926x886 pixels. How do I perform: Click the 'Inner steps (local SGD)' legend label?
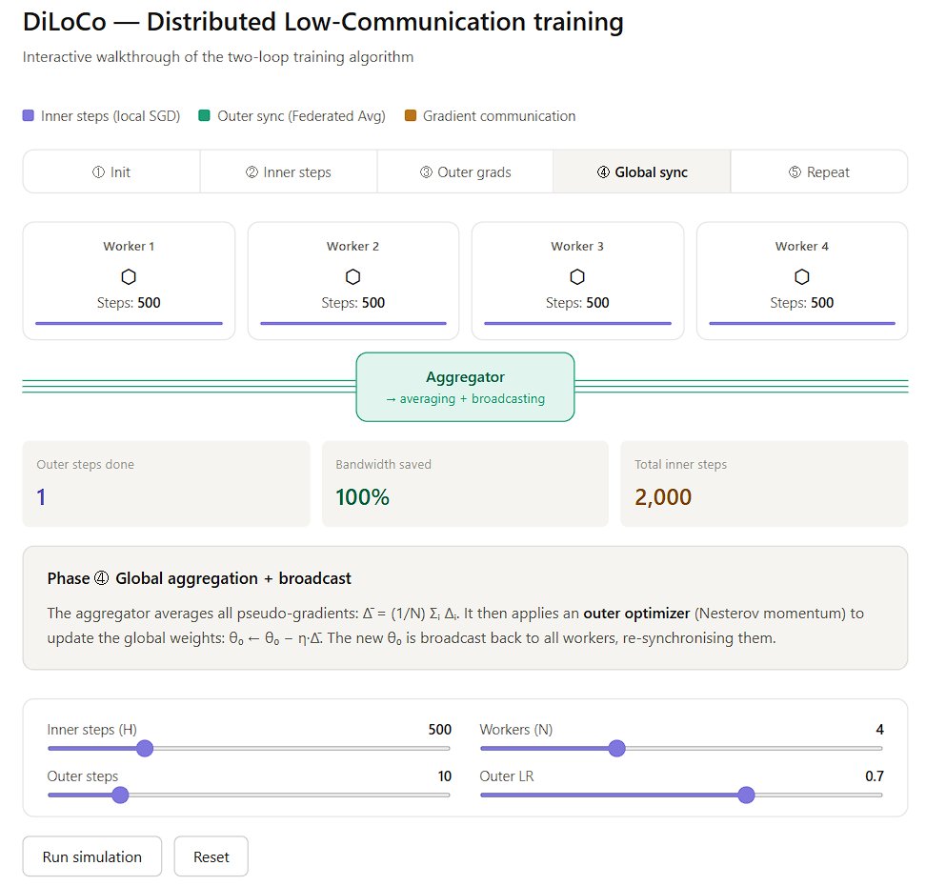[111, 116]
